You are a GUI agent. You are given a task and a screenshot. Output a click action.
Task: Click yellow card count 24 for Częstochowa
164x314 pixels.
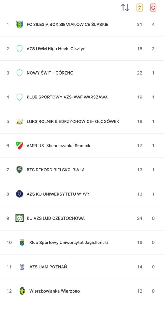pyautogui.click(x=140, y=218)
